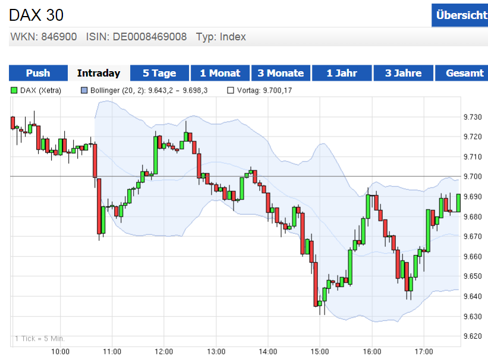Click the green DAX (Xetra) color swatch
The height and width of the screenshot is (362, 488).
pyautogui.click(x=14, y=91)
